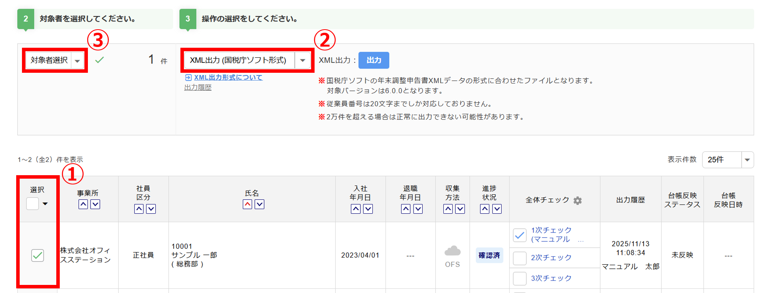Click the red ascending arrow under 氏名

point(247,204)
